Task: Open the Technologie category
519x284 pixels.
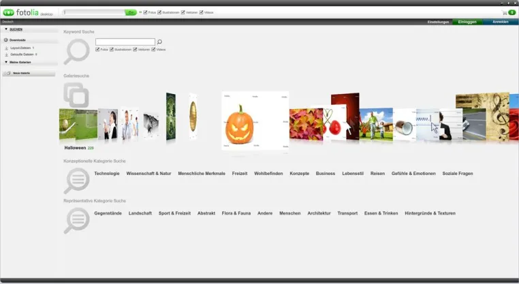Action: 106,174
